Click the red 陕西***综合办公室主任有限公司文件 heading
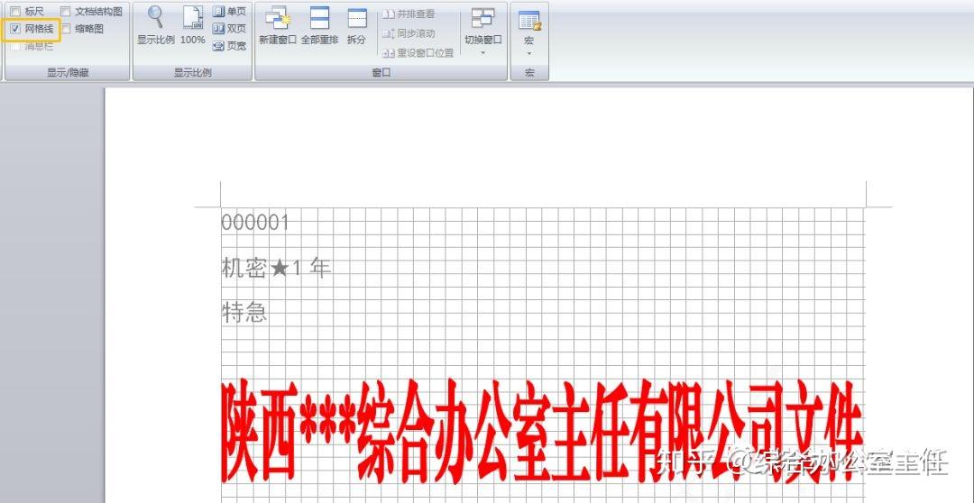The image size is (974, 503). tap(542, 431)
